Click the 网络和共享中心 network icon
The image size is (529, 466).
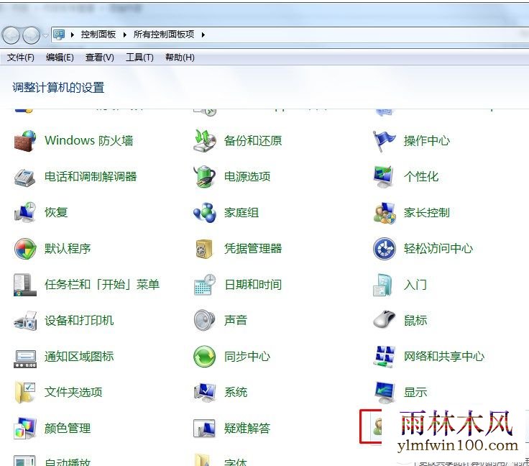(x=385, y=357)
